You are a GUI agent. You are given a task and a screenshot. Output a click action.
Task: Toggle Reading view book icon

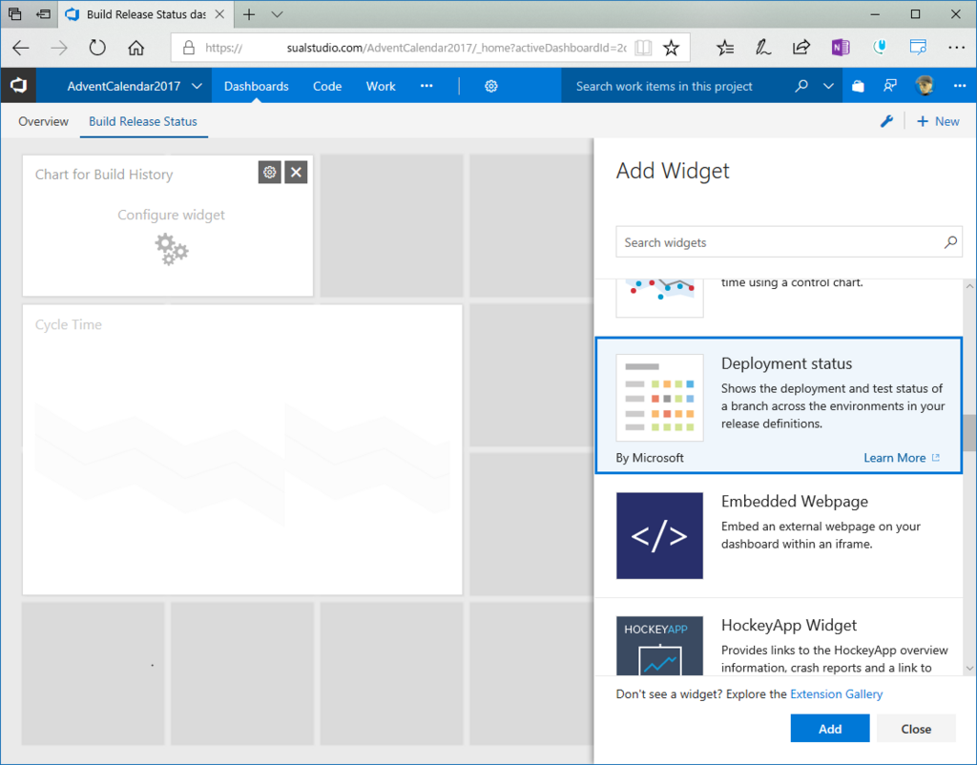click(643, 48)
